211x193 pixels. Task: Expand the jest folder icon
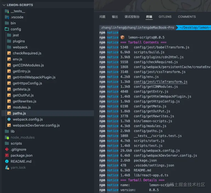(9, 35)
